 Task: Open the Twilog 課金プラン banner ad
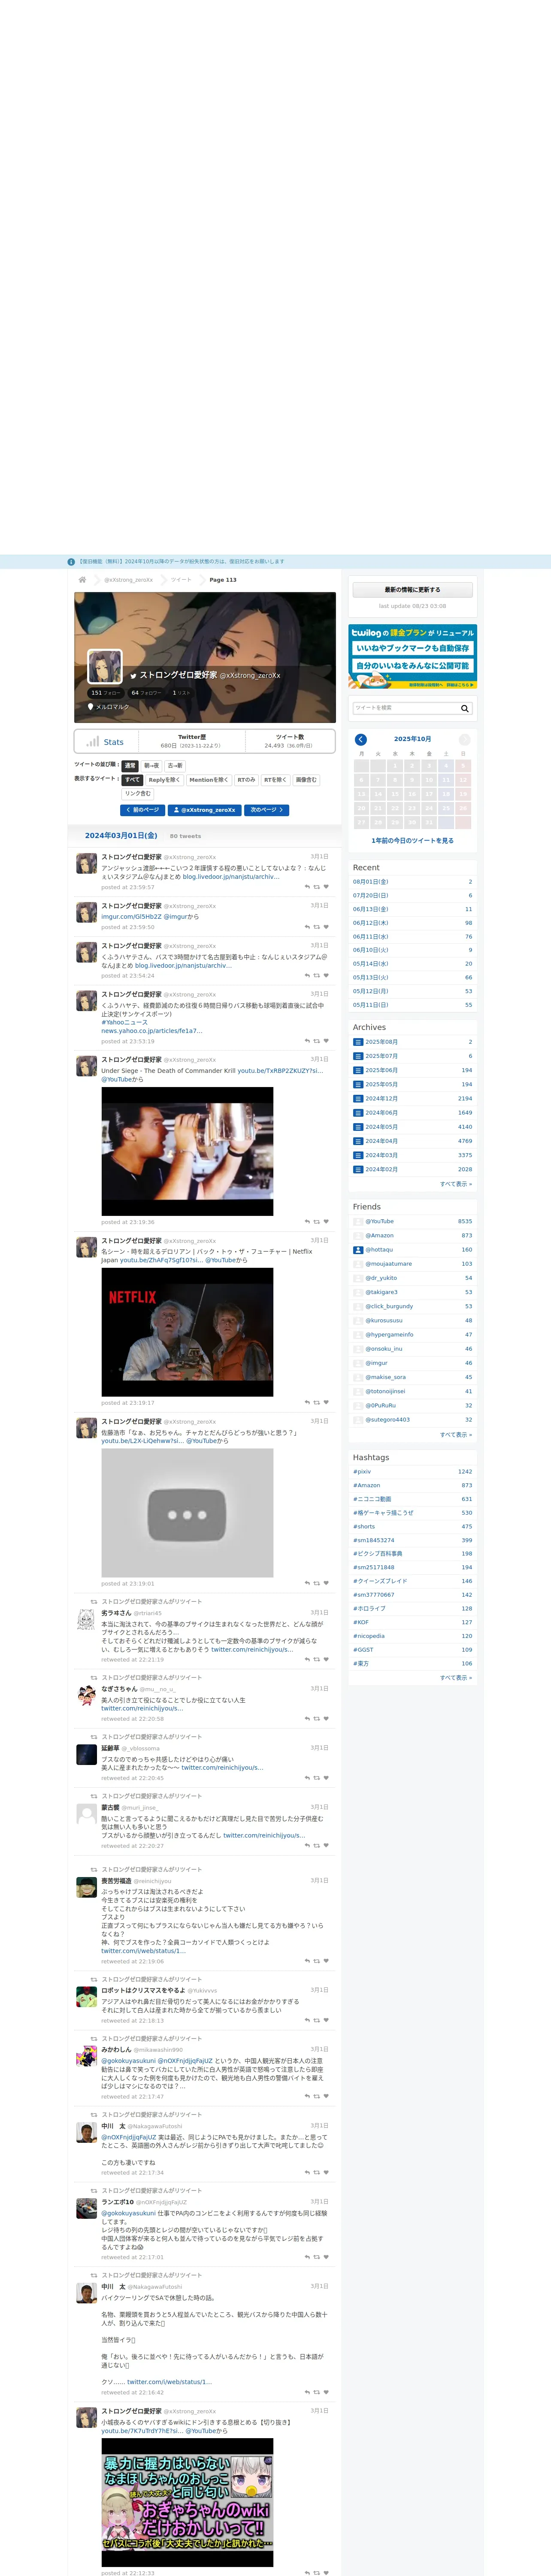pyautogui.click(x=413, y=656)
